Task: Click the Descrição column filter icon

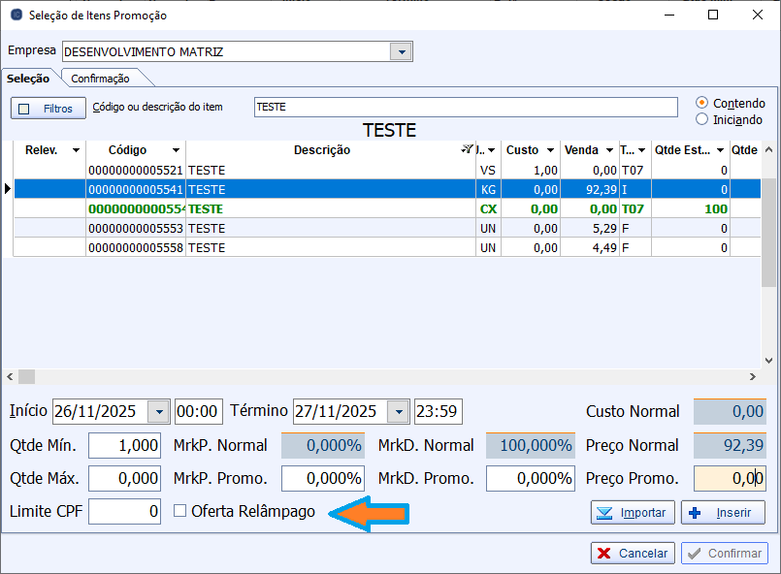Action: pyautogui.click(x=467, y=150)
